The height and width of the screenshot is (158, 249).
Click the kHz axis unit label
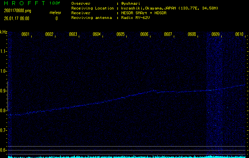pos(4,32)
